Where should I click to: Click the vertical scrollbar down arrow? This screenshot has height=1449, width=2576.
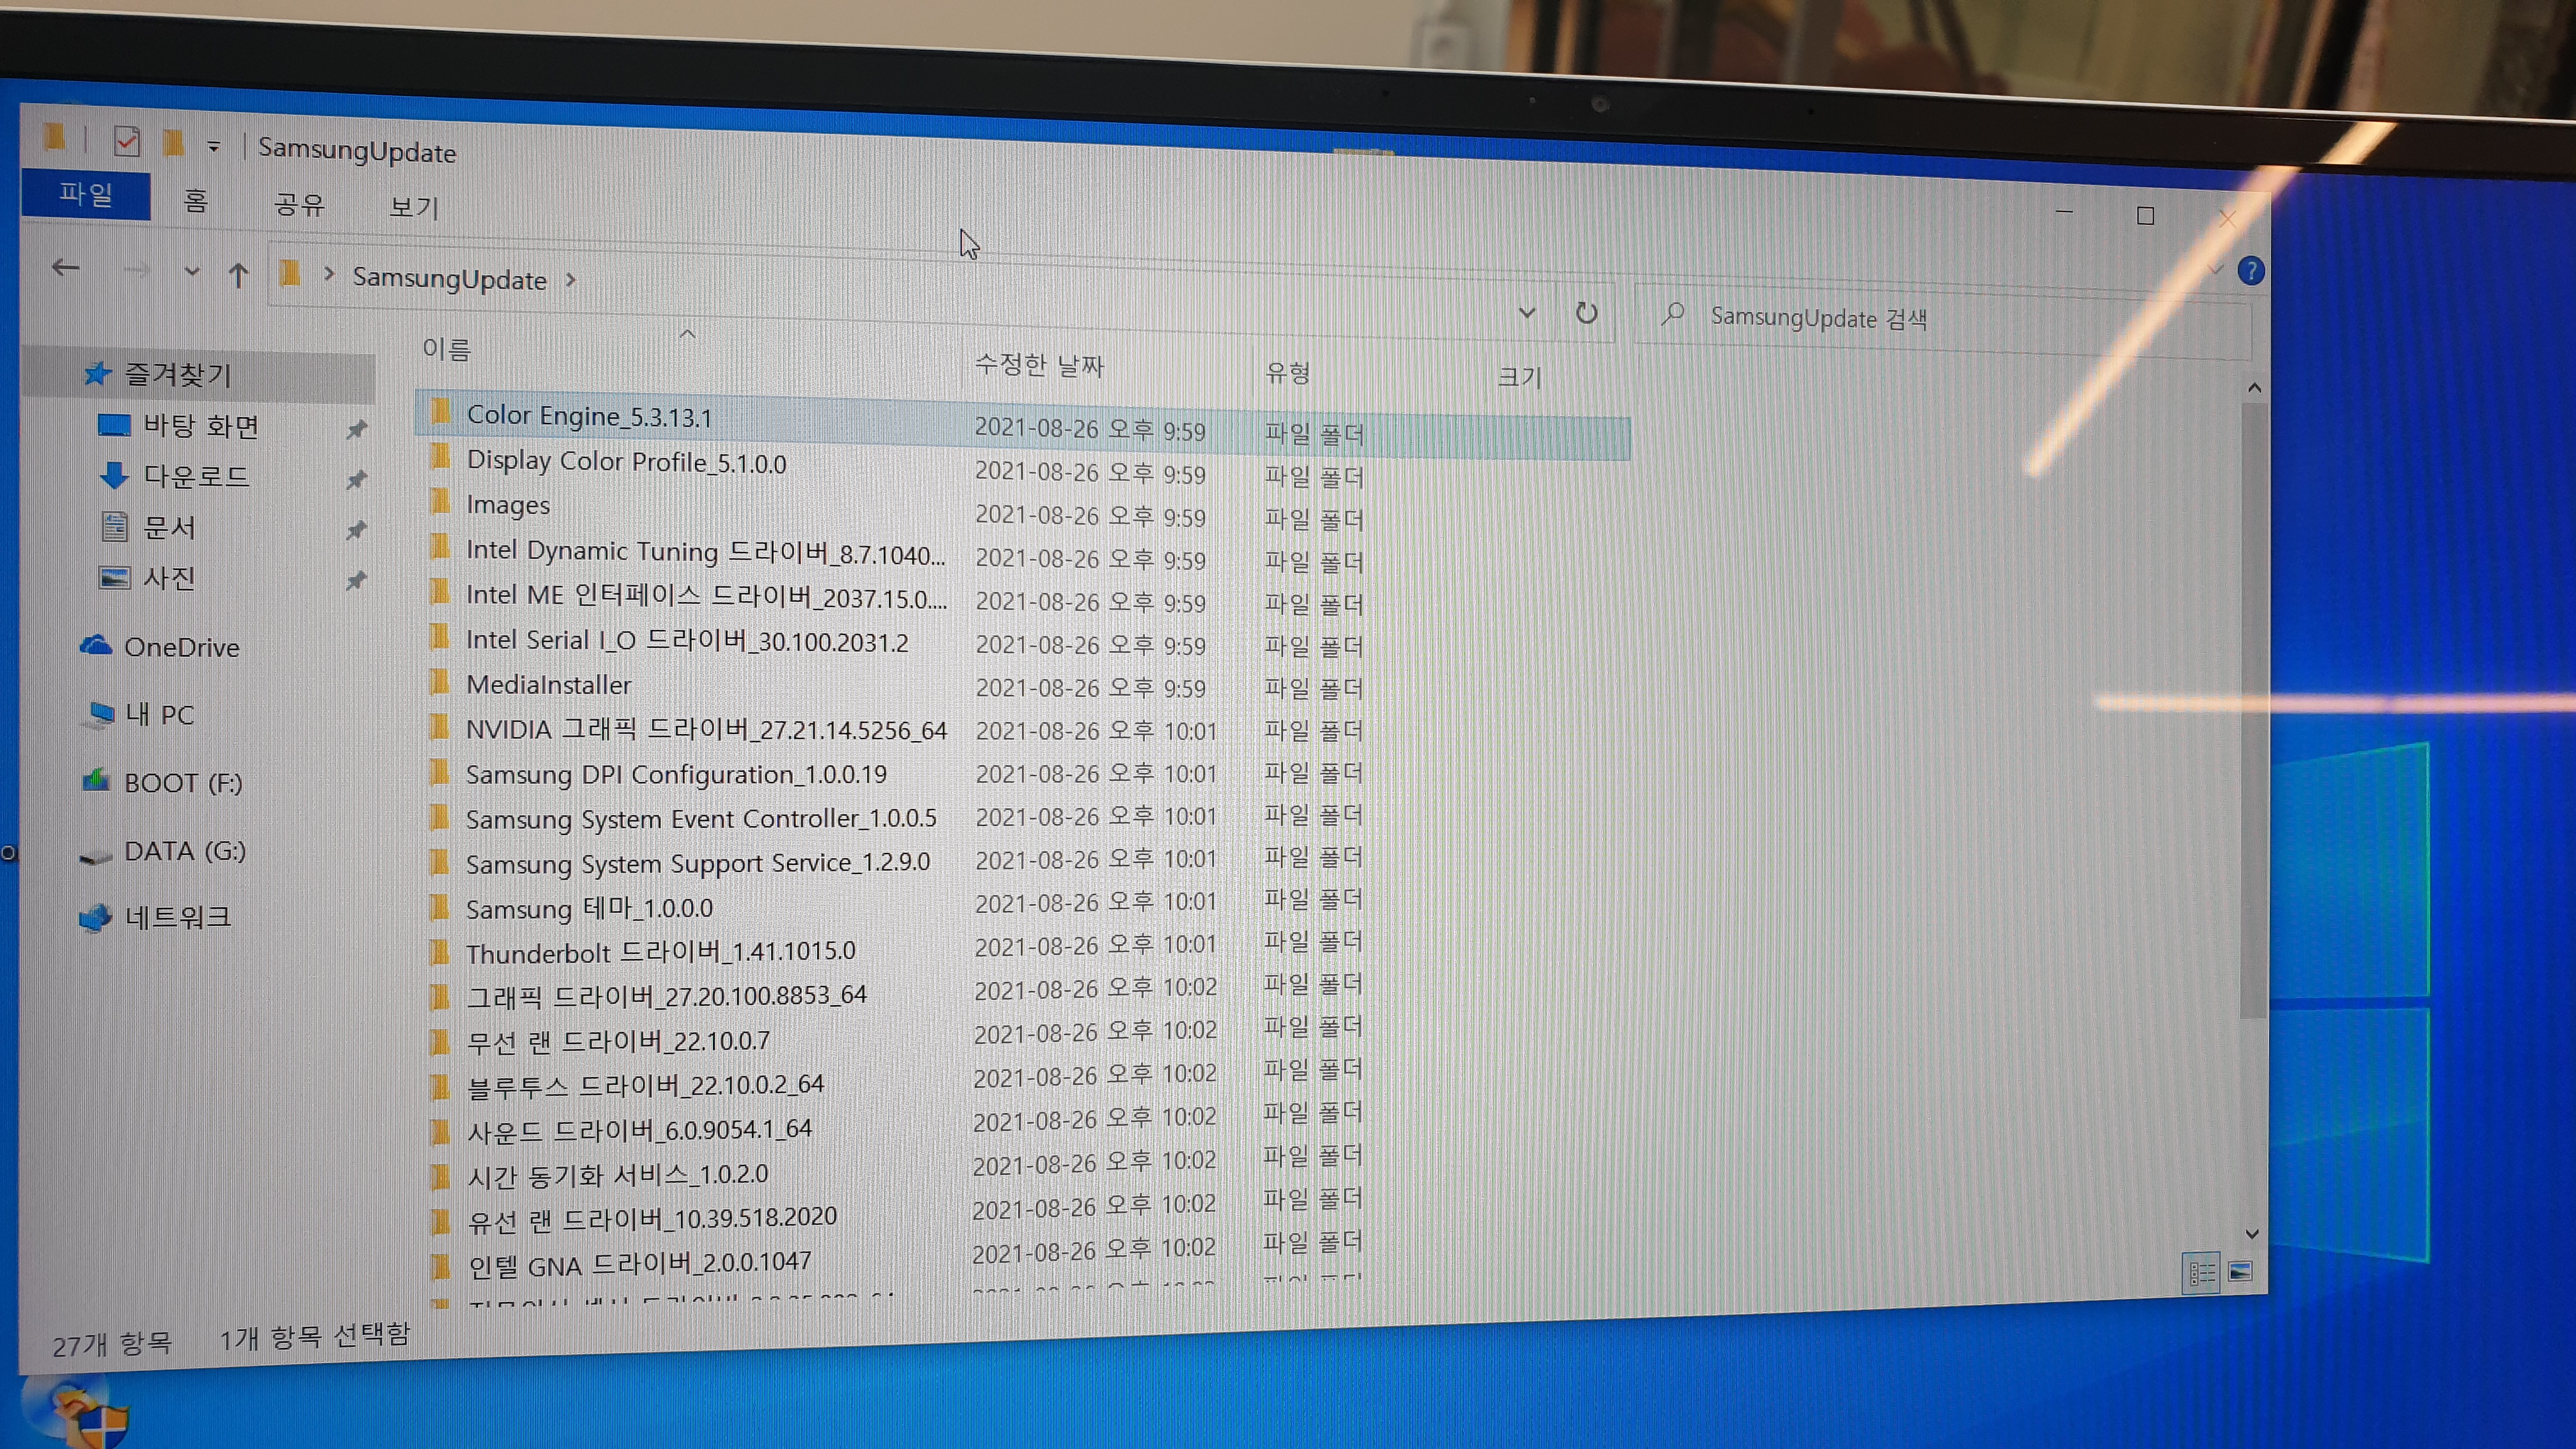point(2252,1234)
